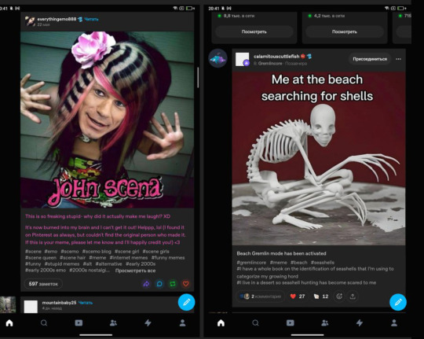Go to Home tab on right screen
Viewport: 424px width, 339px height.
point(221,322)
